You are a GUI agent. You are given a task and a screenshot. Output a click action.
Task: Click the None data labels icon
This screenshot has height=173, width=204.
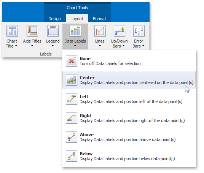click(72, 61)
